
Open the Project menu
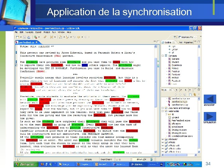point(47,32)
